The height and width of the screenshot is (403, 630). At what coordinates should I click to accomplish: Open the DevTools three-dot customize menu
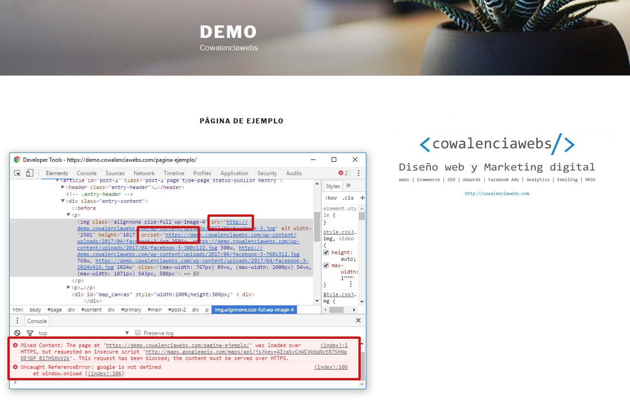tap(358, 173)
